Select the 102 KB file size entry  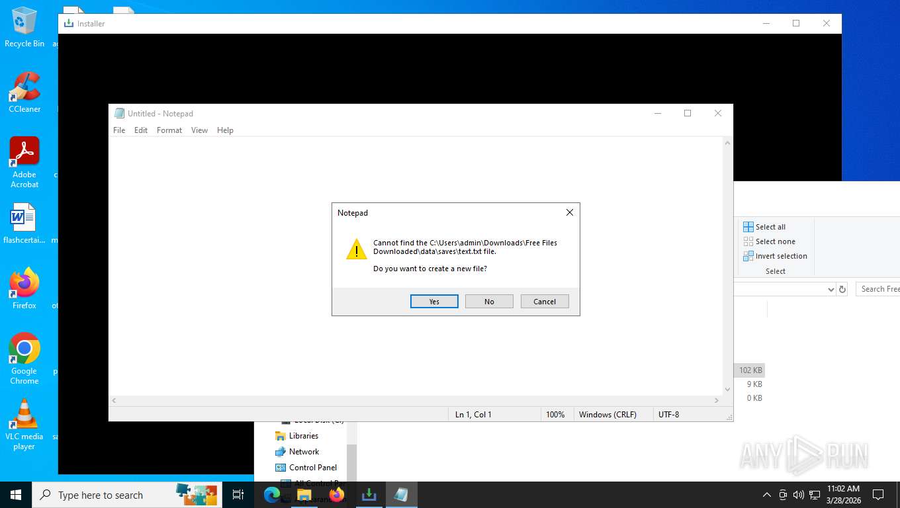pyautogui.click(x=750, y=370)
